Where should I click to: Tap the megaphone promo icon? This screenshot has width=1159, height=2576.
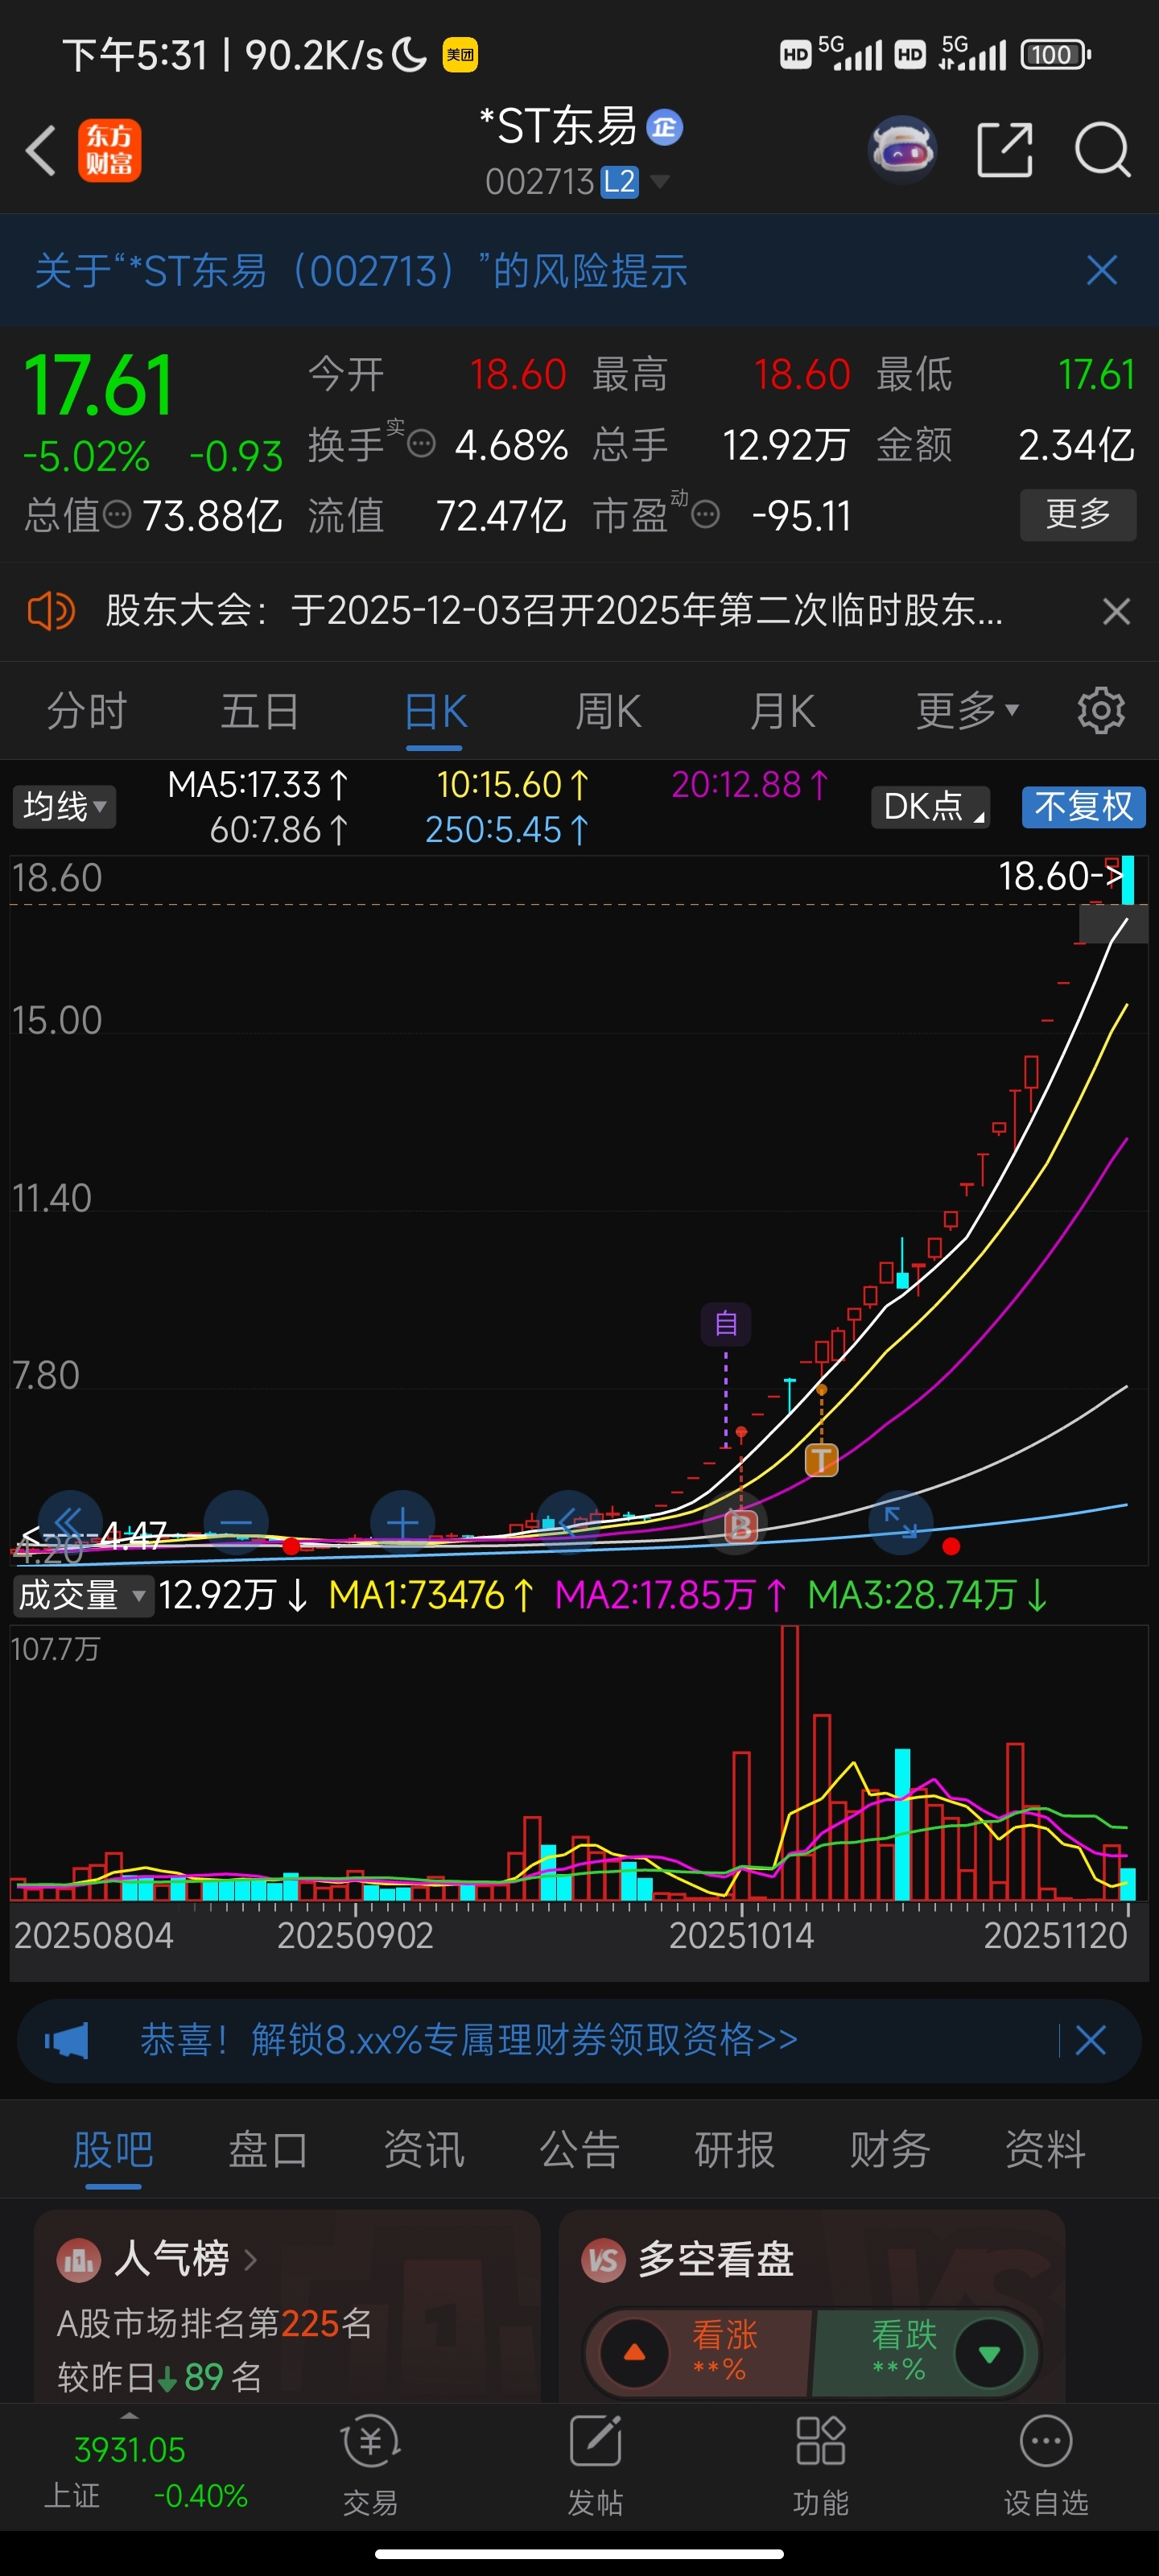(66, 2040)
